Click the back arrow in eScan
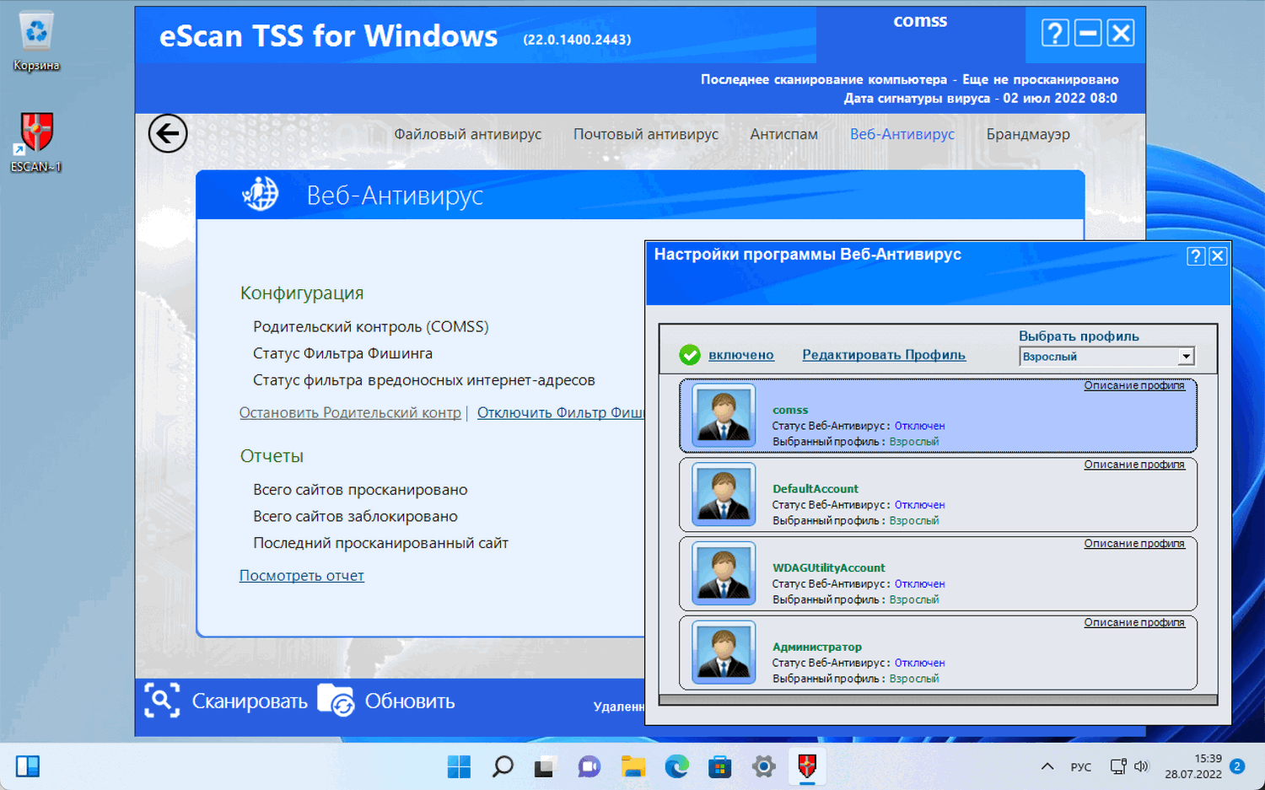The image size is (1265, 790). (168, 133)
